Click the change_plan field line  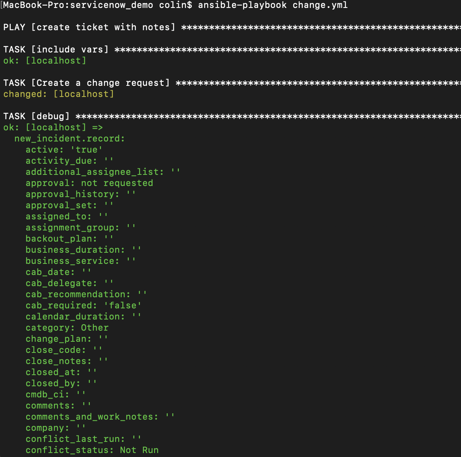pyautogui.click(x=58, y=339)
